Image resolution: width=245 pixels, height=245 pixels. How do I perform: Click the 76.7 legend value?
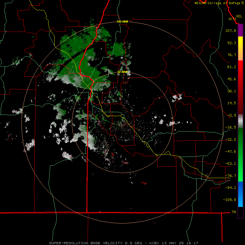(232, 55)
